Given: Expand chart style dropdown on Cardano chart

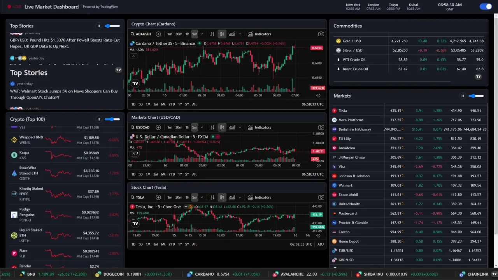Looking at the screenshot, I should [240, 34].
